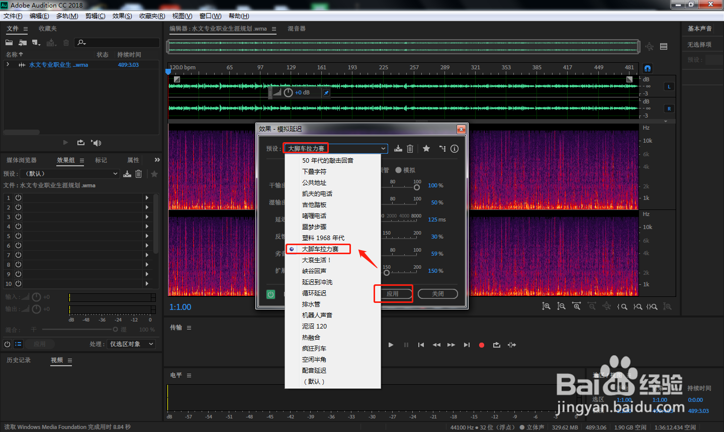
Task: Switch to the 媒体浏览器 tab
Action: coord(22,160)
